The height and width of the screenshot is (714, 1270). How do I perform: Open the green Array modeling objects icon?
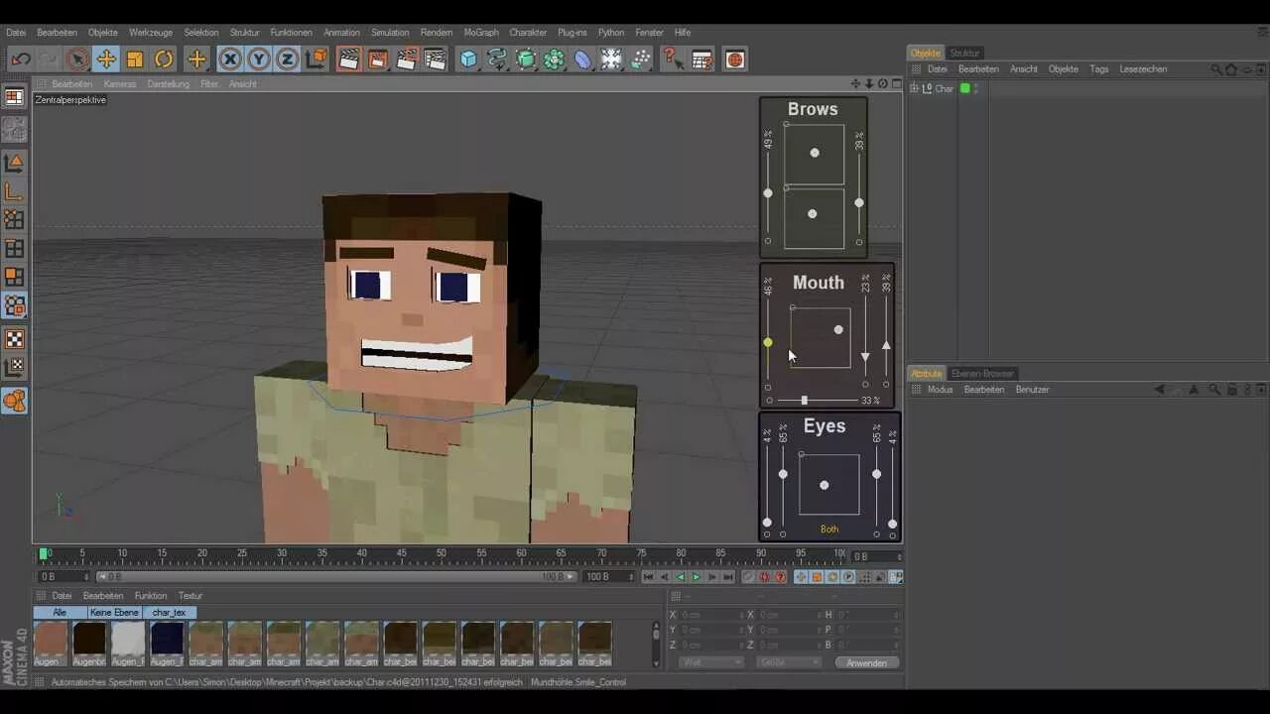(555, 59)
